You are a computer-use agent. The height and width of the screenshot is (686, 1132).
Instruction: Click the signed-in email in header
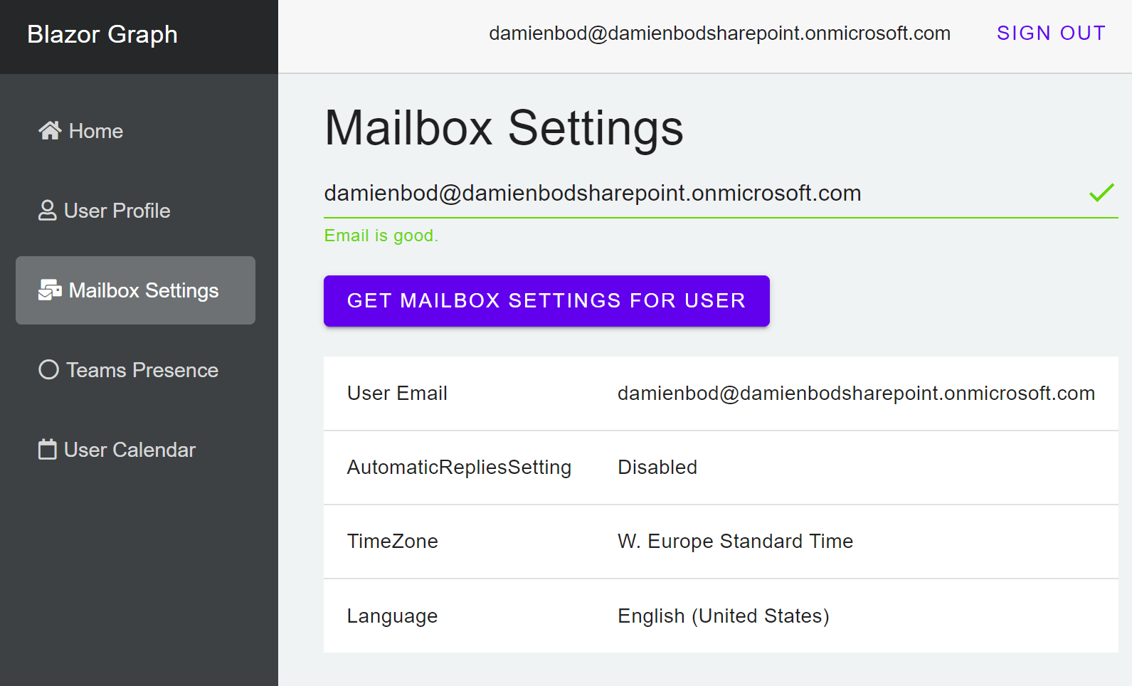719,33
